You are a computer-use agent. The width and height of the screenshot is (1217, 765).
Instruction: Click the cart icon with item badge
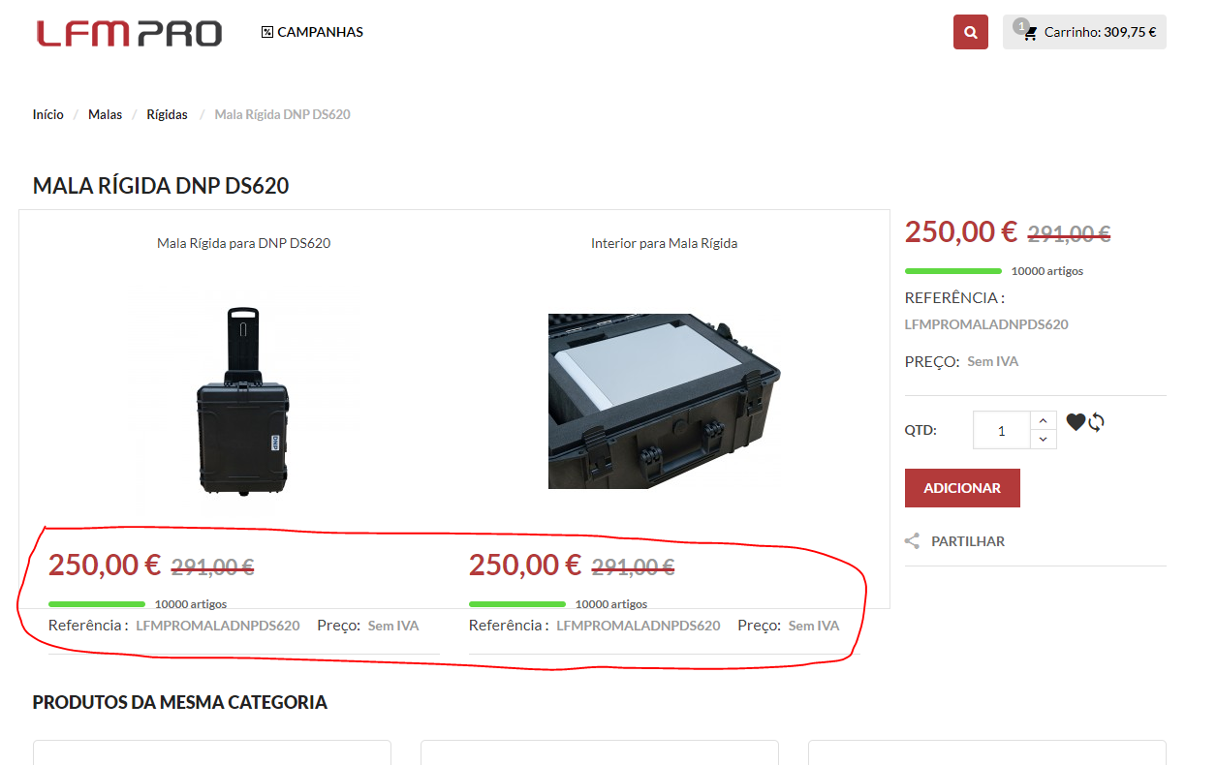(x=1026, y=30)
